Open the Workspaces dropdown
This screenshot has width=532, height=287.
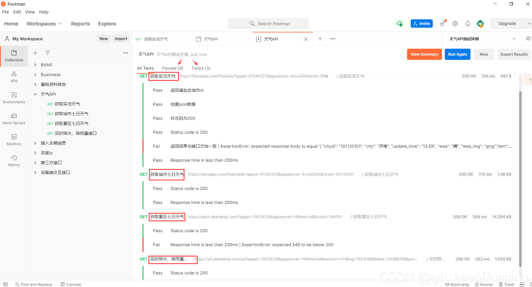pos(44,24)
